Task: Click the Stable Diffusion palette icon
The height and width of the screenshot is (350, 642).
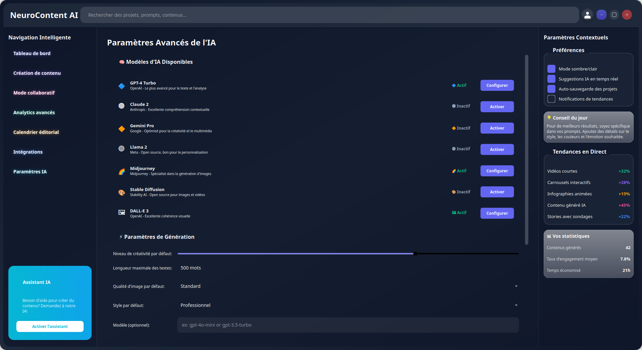Action: coord(122,193)
